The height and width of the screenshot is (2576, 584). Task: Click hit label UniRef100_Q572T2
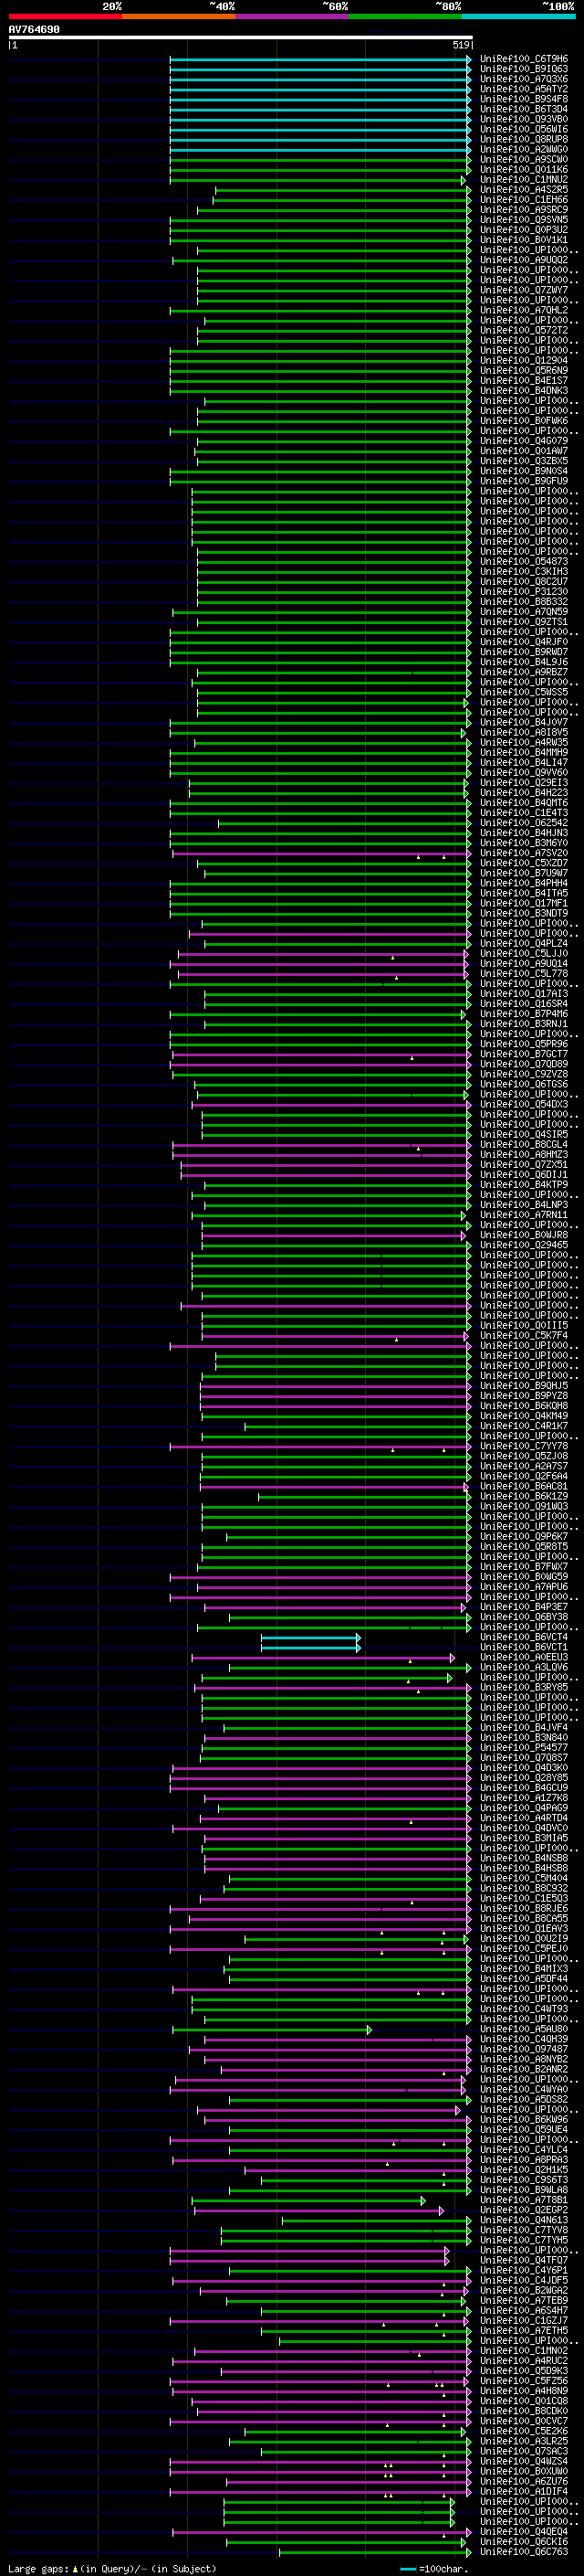point(524,330)
